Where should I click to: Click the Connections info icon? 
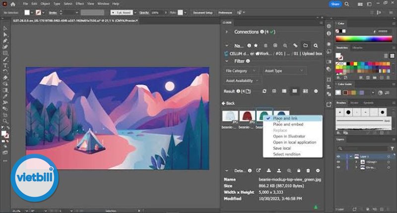[262, 32]
